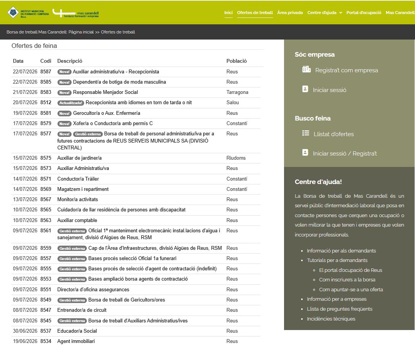Go to Inici in top navigation
Image resolution: width=415 pixels, height=346 pixels.
228,13
